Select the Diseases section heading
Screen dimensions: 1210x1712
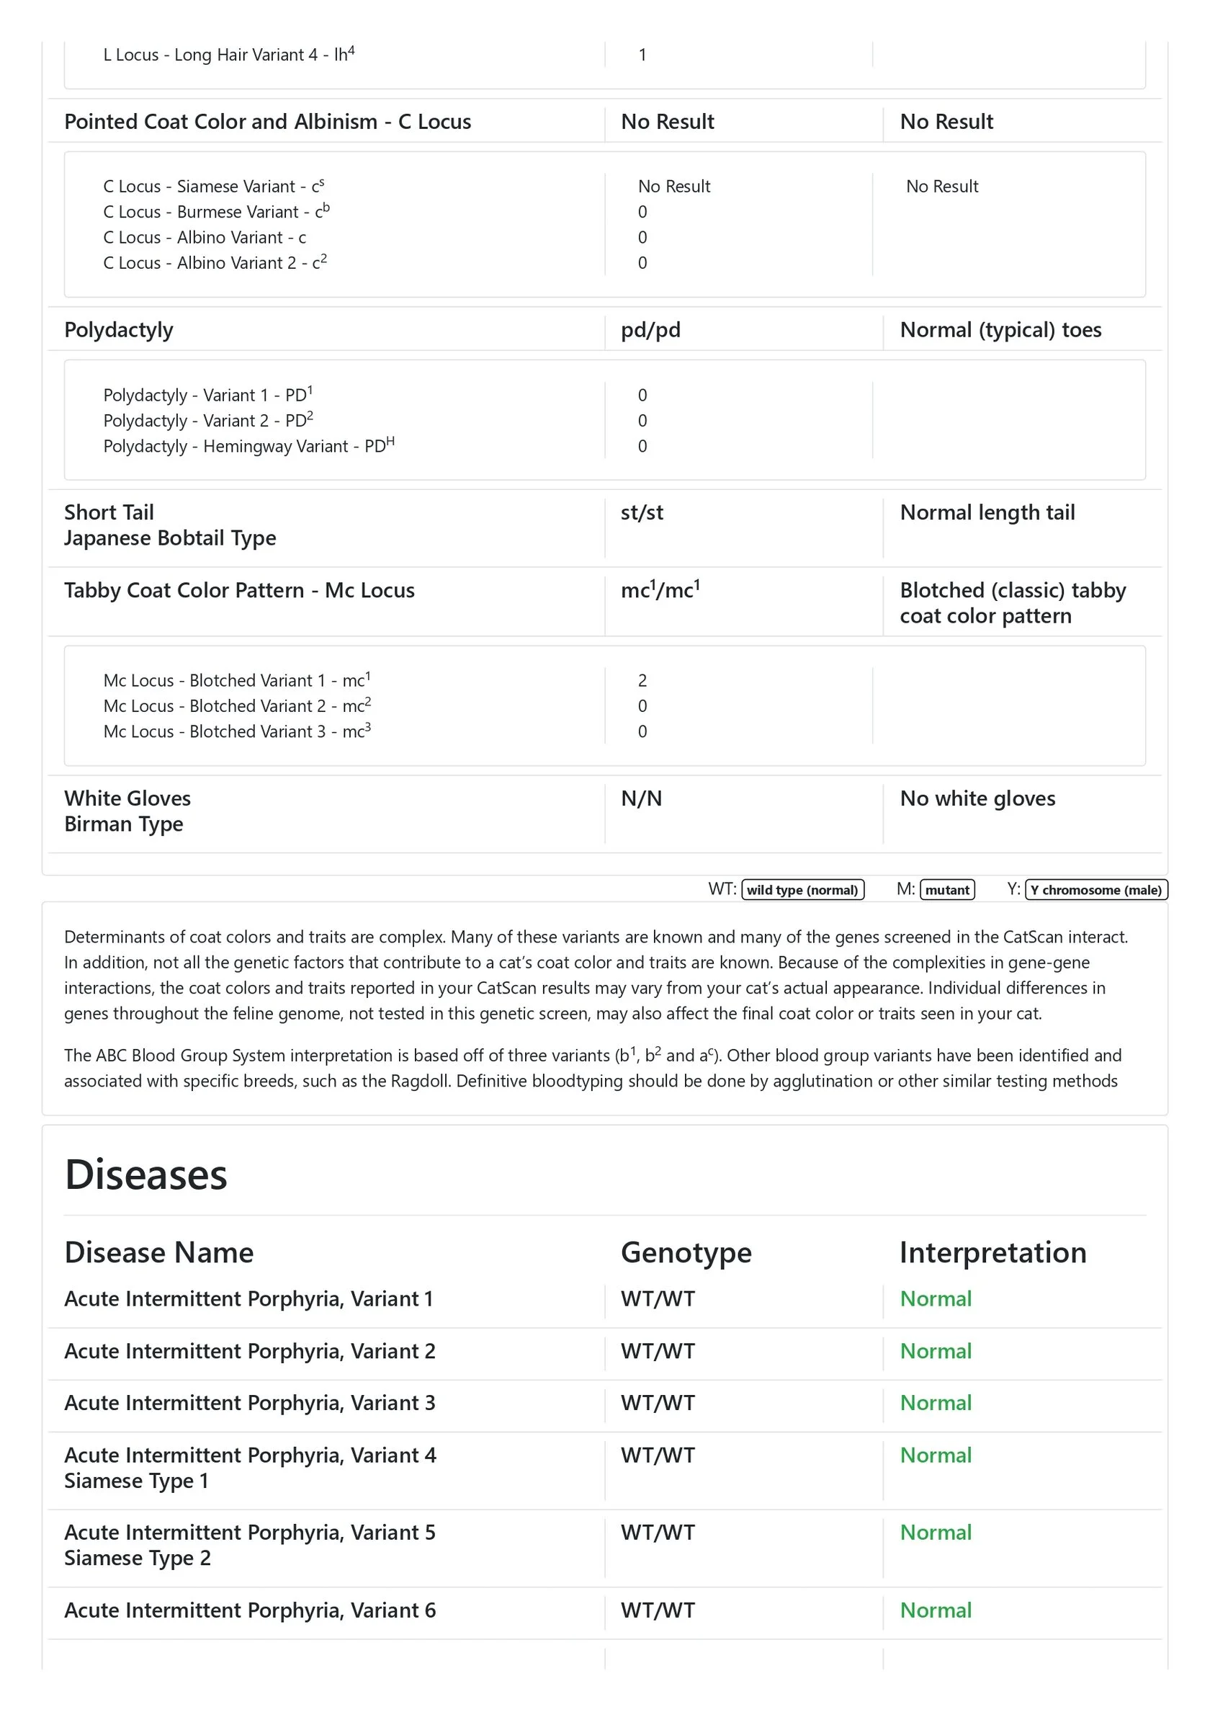[146, 1175]
